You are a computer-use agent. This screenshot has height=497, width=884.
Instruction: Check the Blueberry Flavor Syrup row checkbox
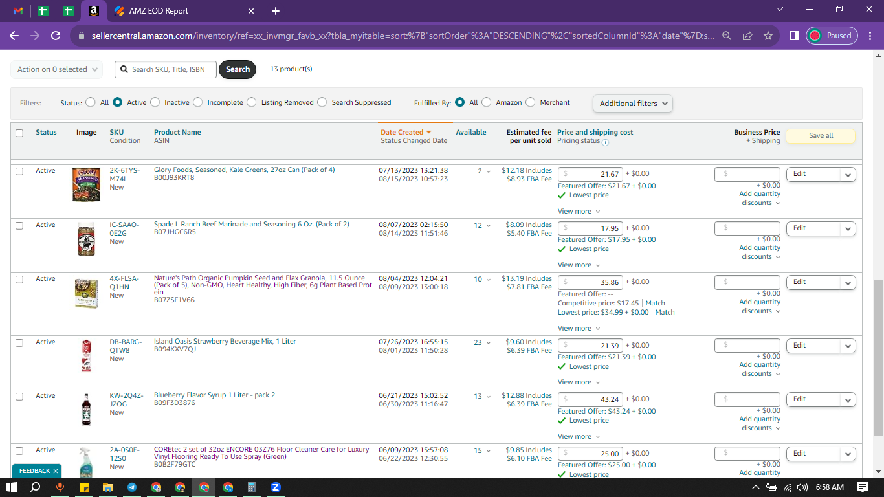(19, 397)
